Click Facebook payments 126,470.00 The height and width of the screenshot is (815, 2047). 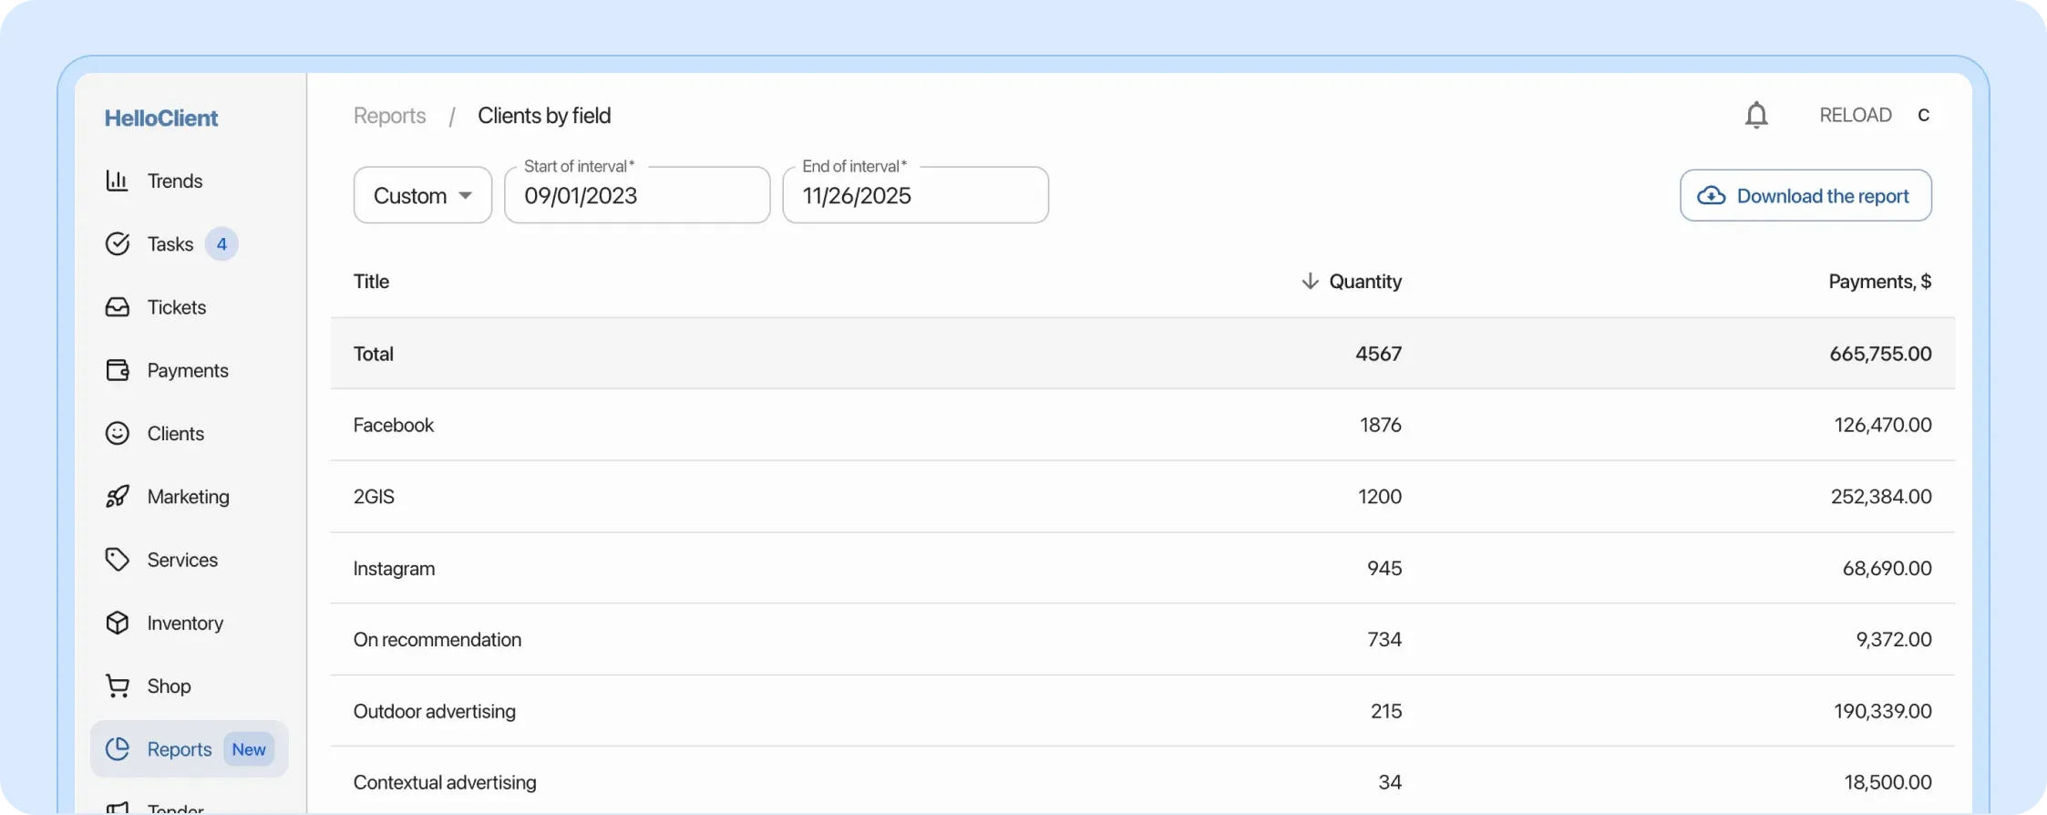[x=1883, y=425]
